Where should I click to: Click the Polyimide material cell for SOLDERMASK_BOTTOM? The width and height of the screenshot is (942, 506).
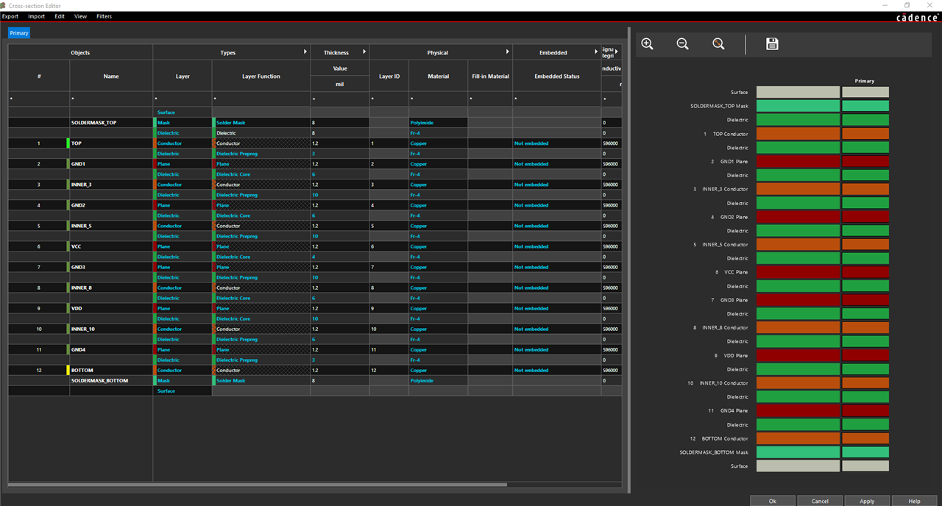click(438, 380)
